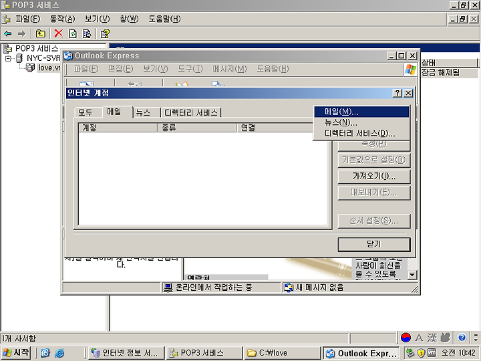Click the Outlook Express taskbar button
The height and width of the screenshot is (361, 481).
coord(361,353)
